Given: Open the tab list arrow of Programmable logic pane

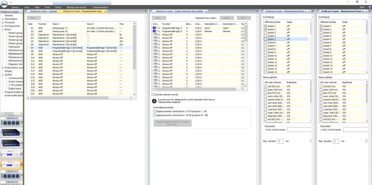Looking at the screenshot, I should pyautogui.click(x=146, y=11).
